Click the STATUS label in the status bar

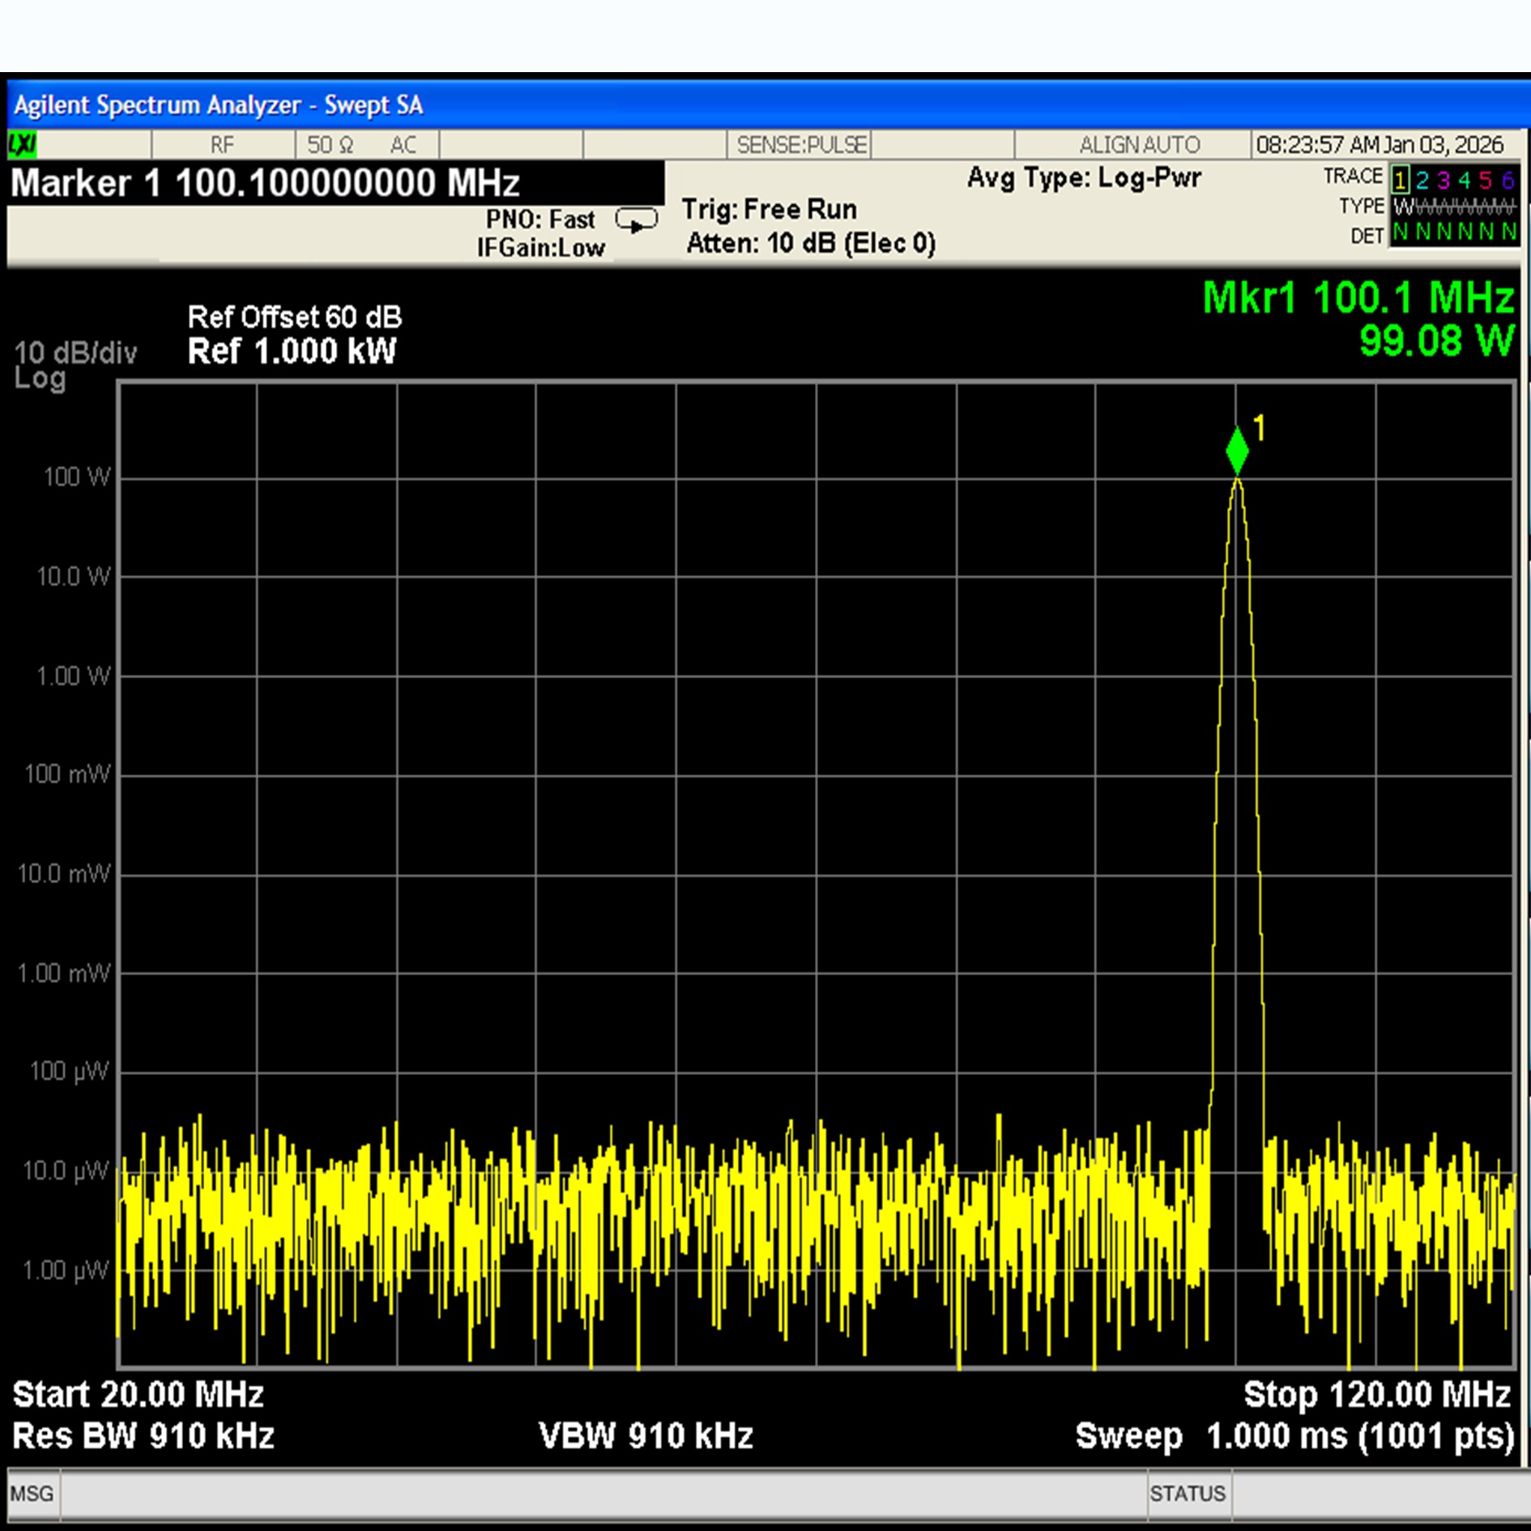pos(1188,1493)
